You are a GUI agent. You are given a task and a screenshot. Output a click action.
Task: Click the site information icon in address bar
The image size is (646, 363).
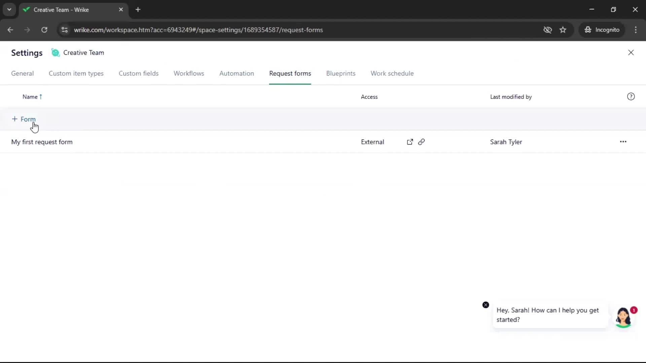click(65, 30)
